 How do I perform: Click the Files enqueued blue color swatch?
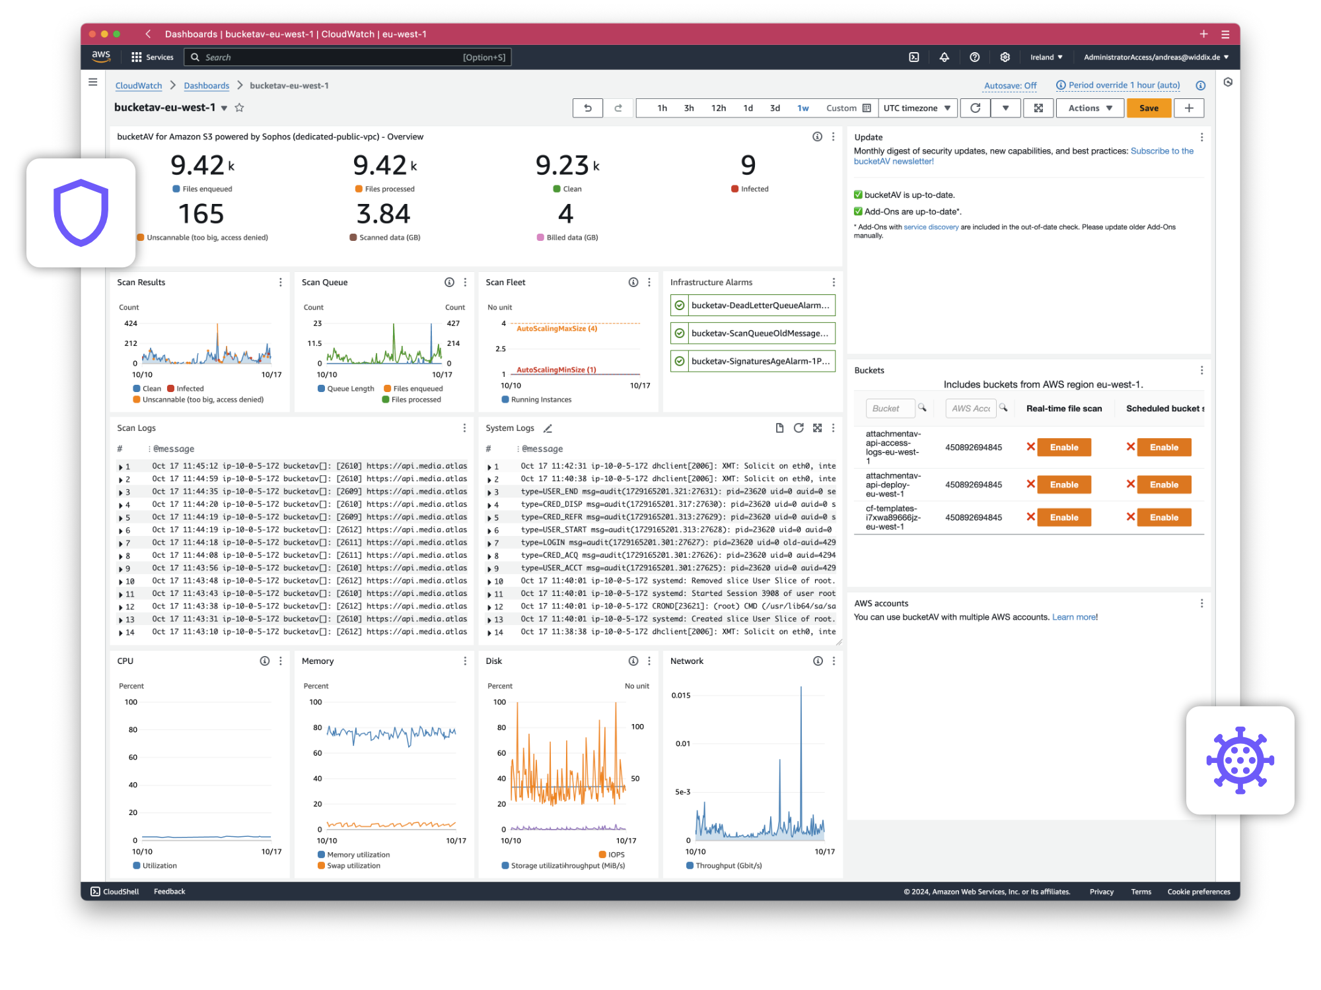(x=176, y=189)
